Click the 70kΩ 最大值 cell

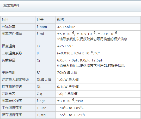[x=98, y=73]
